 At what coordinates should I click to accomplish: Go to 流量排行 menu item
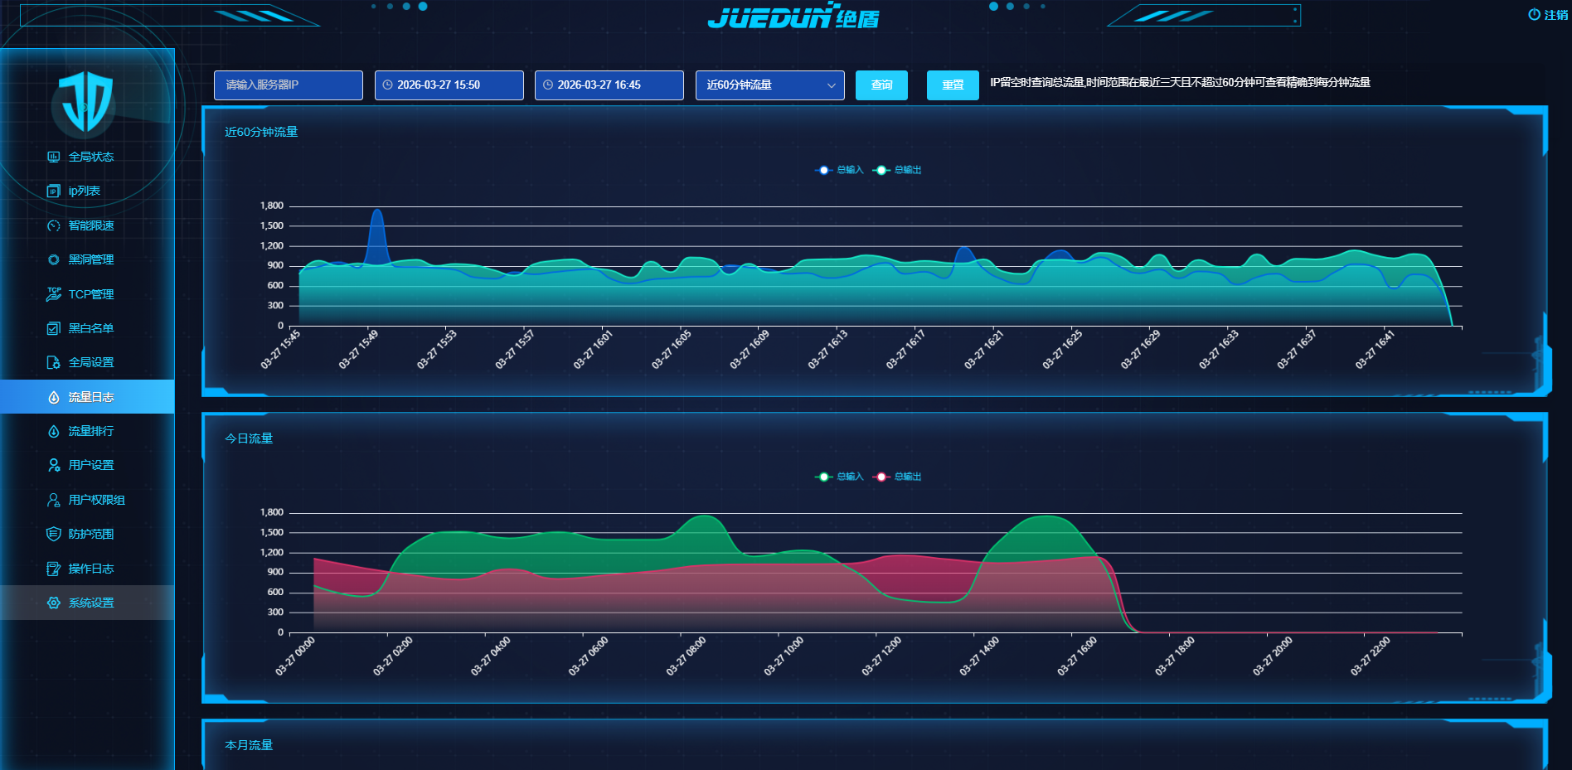coord(90,431)
